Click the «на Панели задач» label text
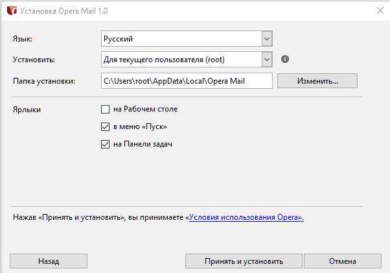Viewport: 390px width, 273px height. coord(143,145)
